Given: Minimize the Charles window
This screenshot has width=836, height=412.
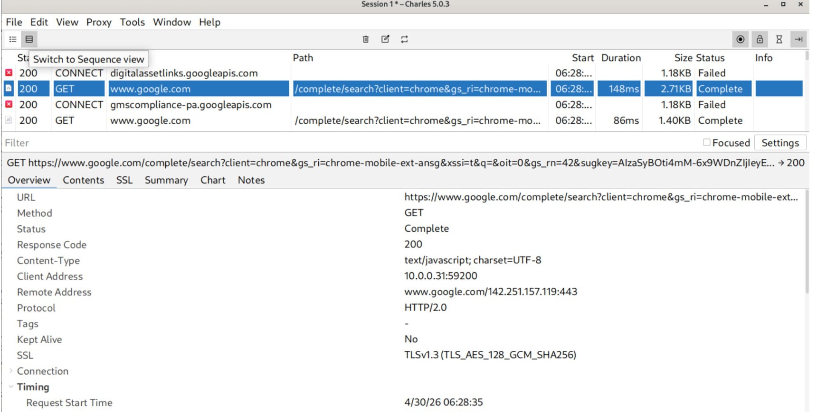Looking at the screenshot, I should click(766, 4).
